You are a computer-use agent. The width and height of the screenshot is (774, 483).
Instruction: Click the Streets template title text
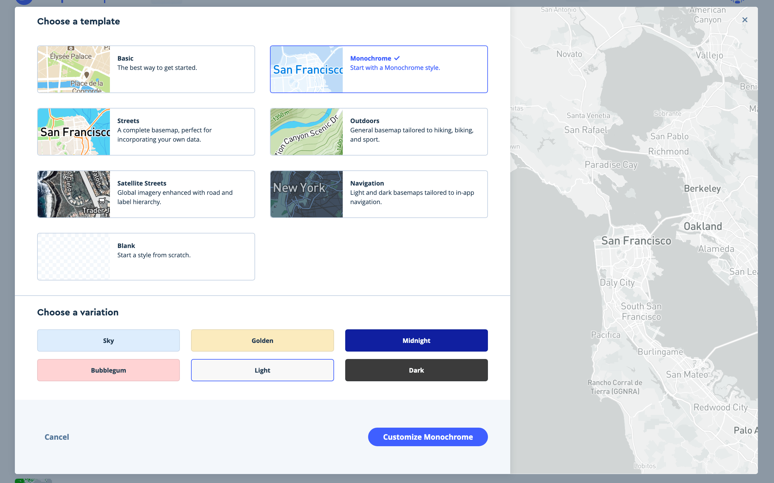[x=128, y=121]
